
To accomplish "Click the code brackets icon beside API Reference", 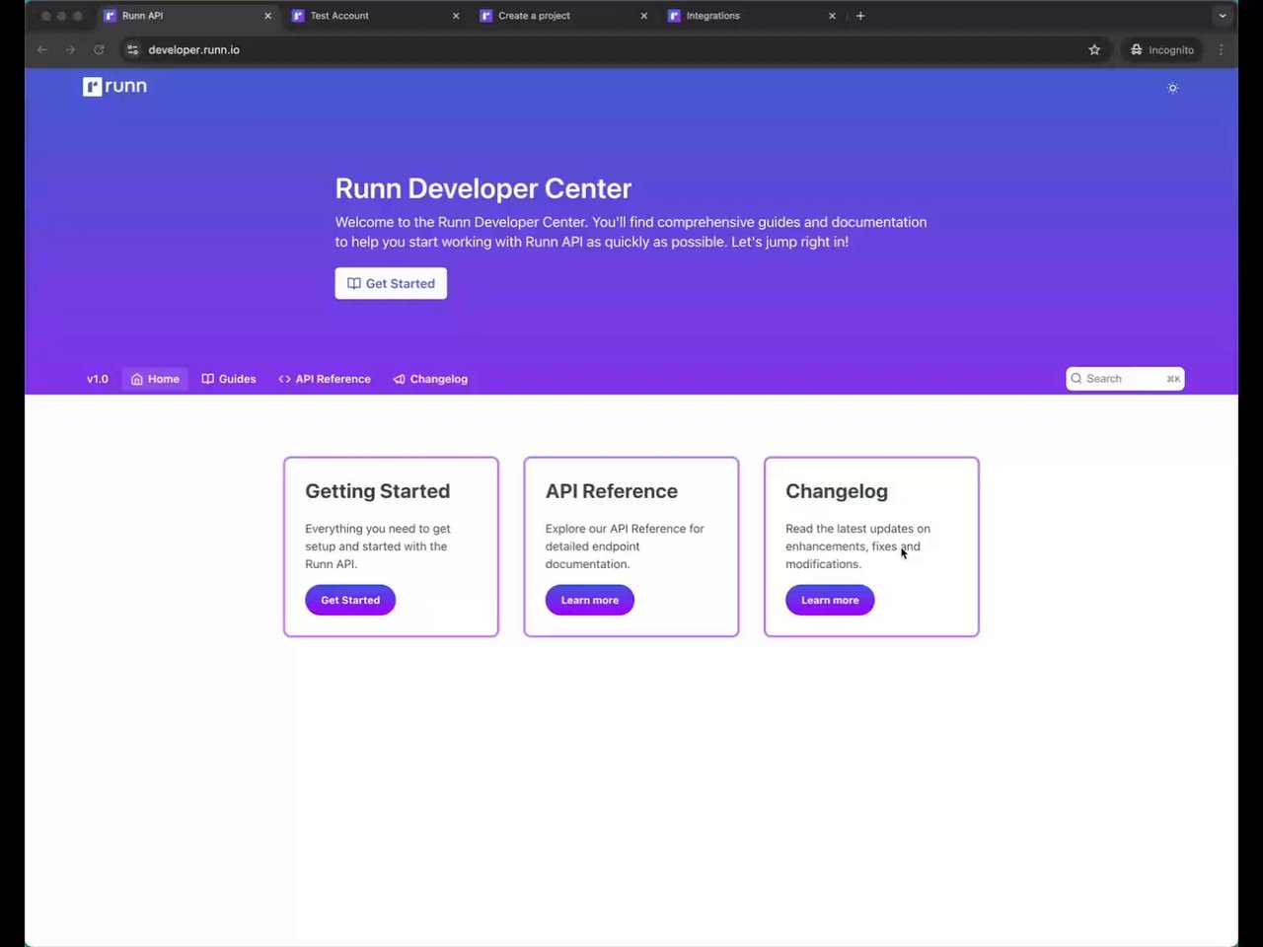I will (284, 379).
